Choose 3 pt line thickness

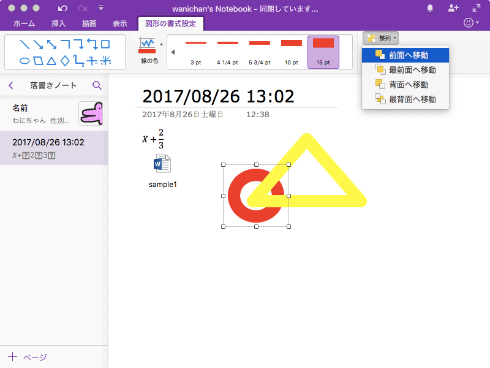196,52
